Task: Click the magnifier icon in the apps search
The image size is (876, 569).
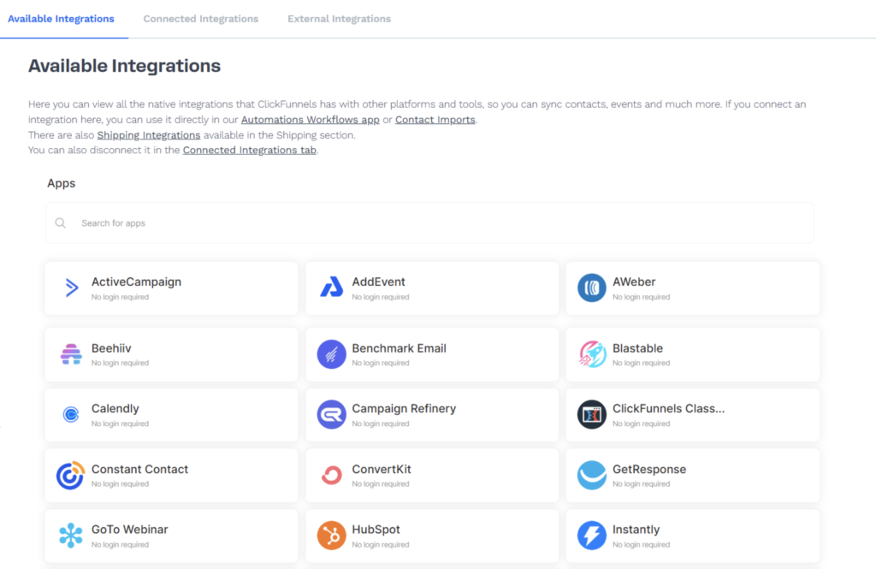Action: 61,223
